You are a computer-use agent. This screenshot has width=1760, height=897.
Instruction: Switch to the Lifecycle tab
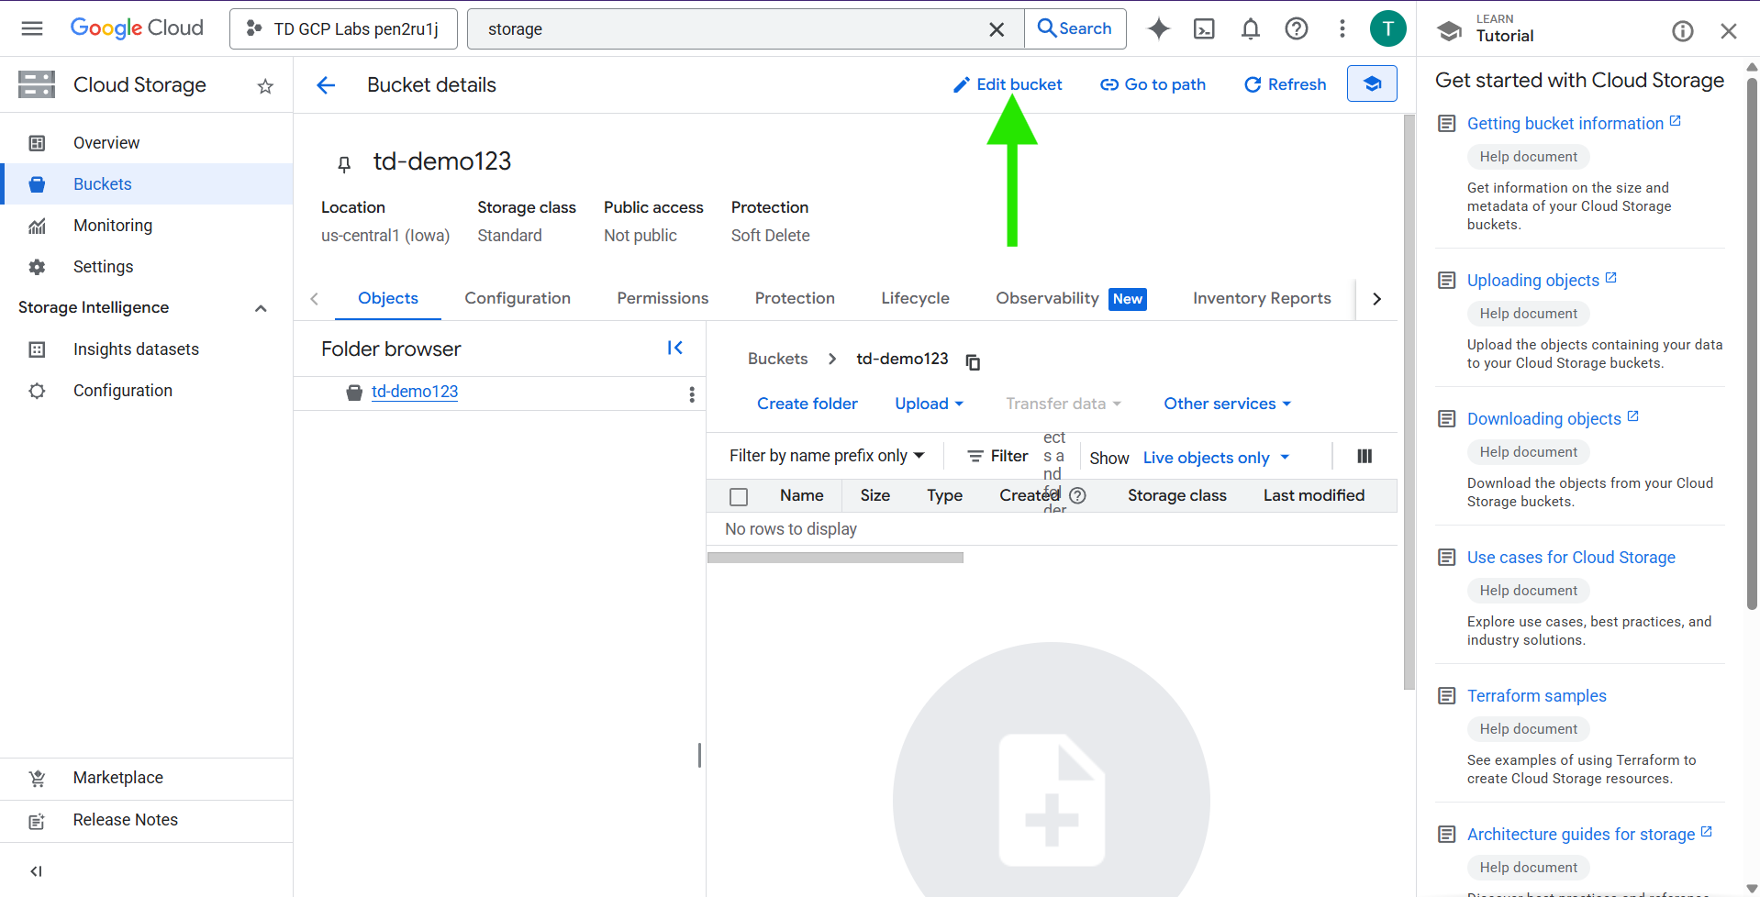(915, 298)
